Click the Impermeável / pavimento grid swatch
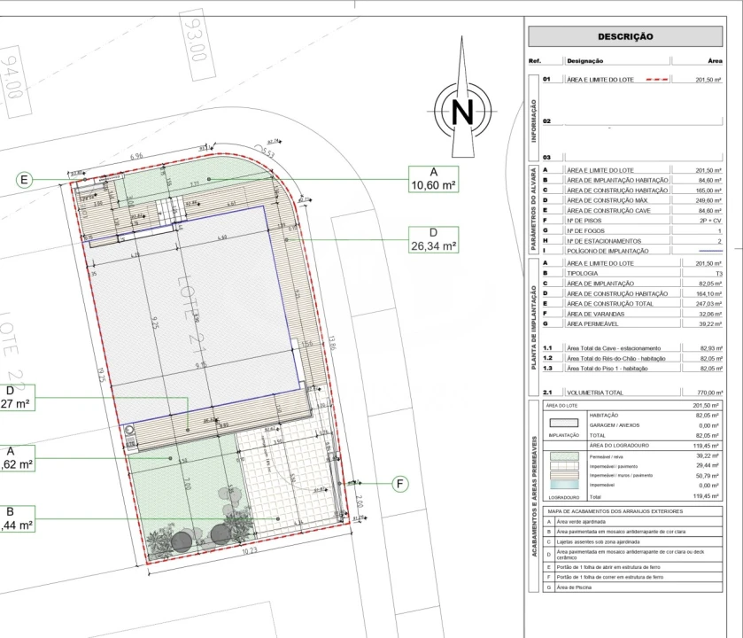 pos(564,466)
